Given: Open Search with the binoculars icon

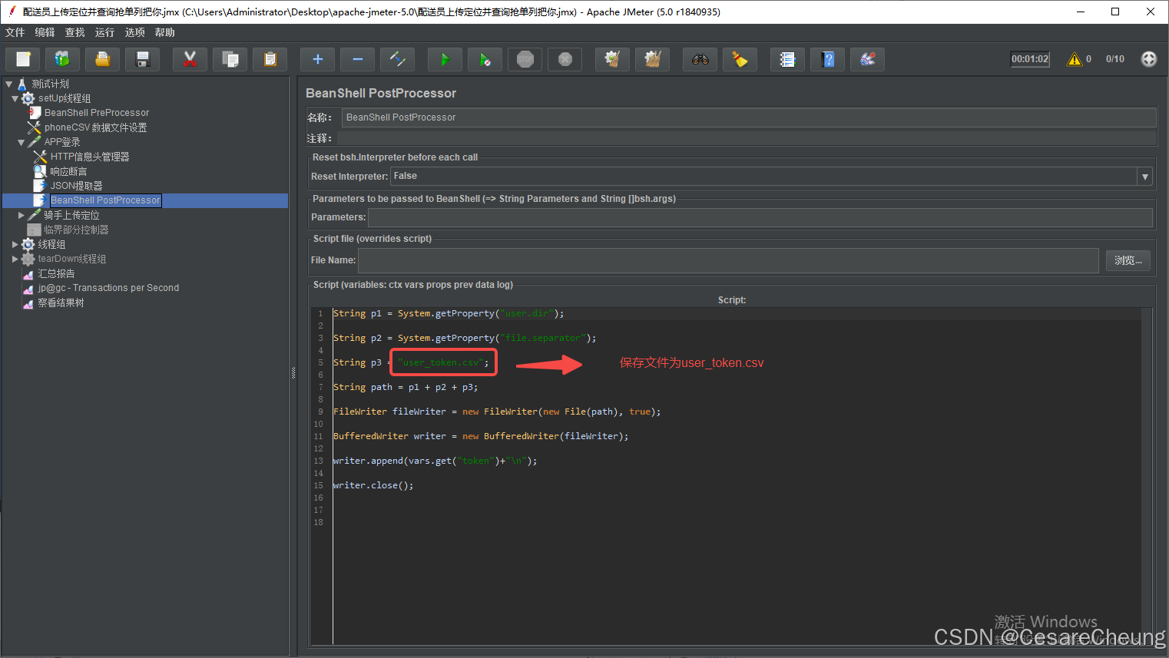Looking at the screenshot, I should point(700,59).
